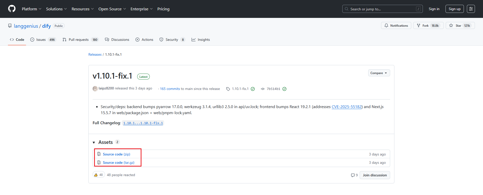The width and height of the screenshot is (483, 195).
Task: Open CVE-2025-55182 link
Action: tap(347, 107)
